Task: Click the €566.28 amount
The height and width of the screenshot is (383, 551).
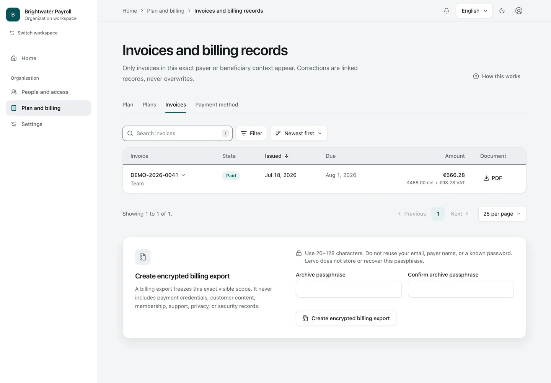Action: coord(454,175)
